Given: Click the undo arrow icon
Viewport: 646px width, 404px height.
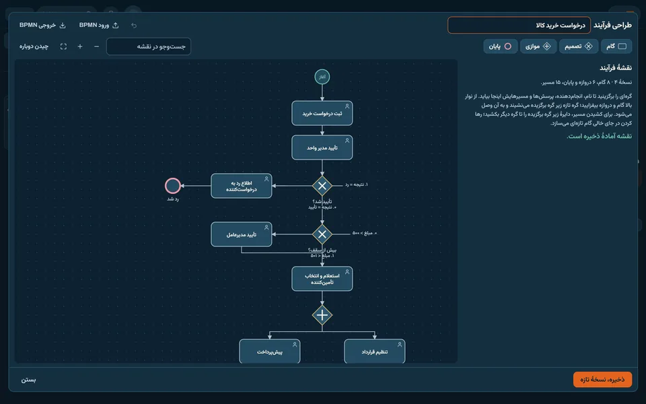Looking at the screenshot, I should coord(134,25).
